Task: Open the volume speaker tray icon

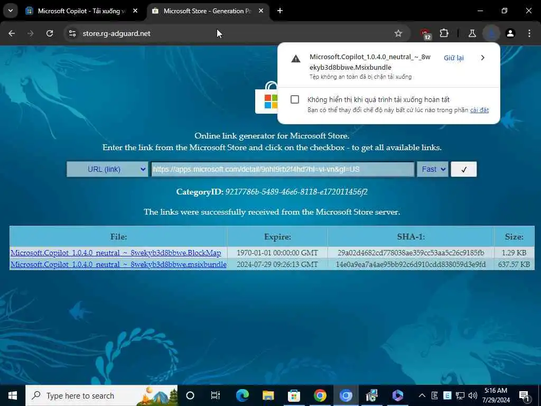Action: [473, 395]
